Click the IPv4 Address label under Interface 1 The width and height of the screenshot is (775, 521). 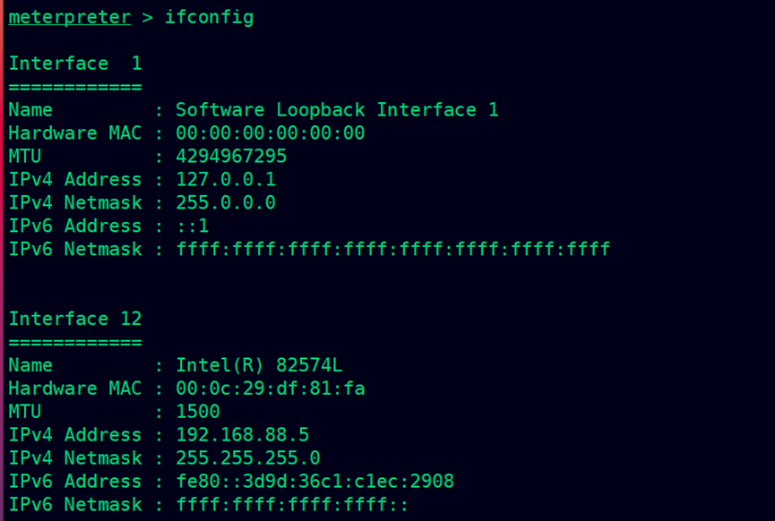click(75, 179)
